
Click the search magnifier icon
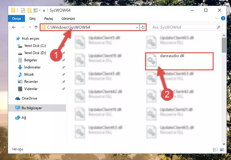pos(219,27)
